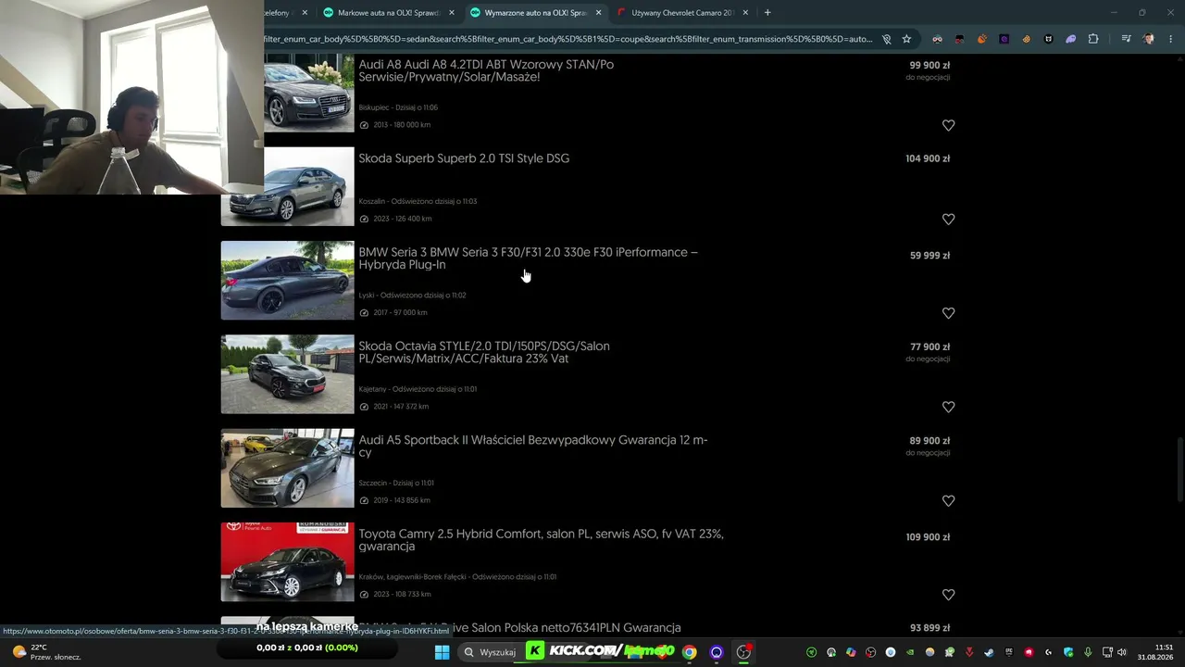Switch to the Markowe auta na OLX tab
This screenshot has width=1185, height=667.
click(x=387, y=13)
